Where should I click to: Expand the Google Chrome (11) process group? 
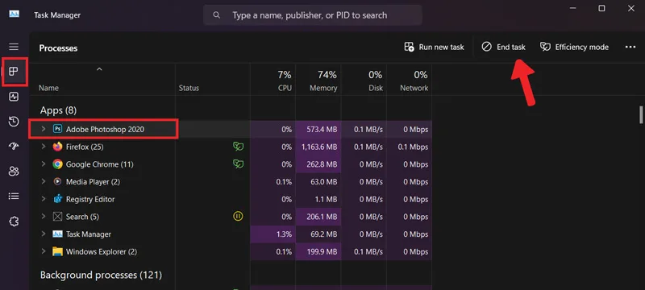(44, 164)
